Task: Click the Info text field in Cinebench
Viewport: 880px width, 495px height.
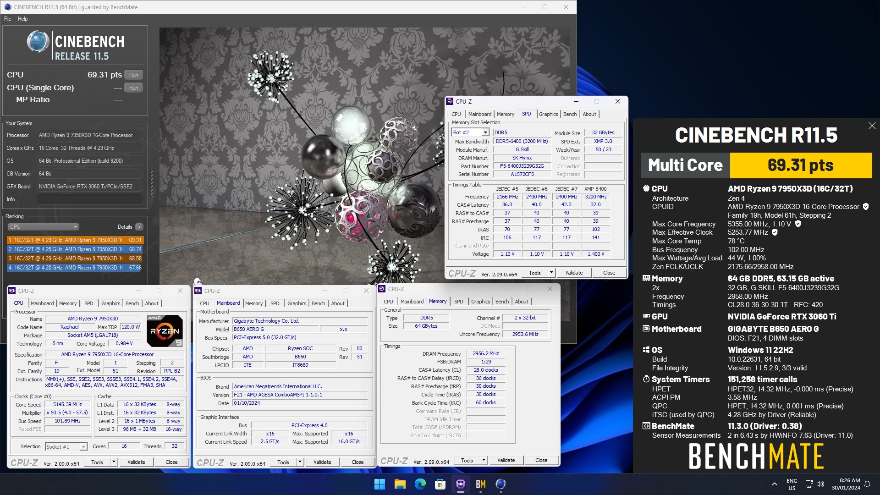Action: pyautogui.click(x=89, y=199)
